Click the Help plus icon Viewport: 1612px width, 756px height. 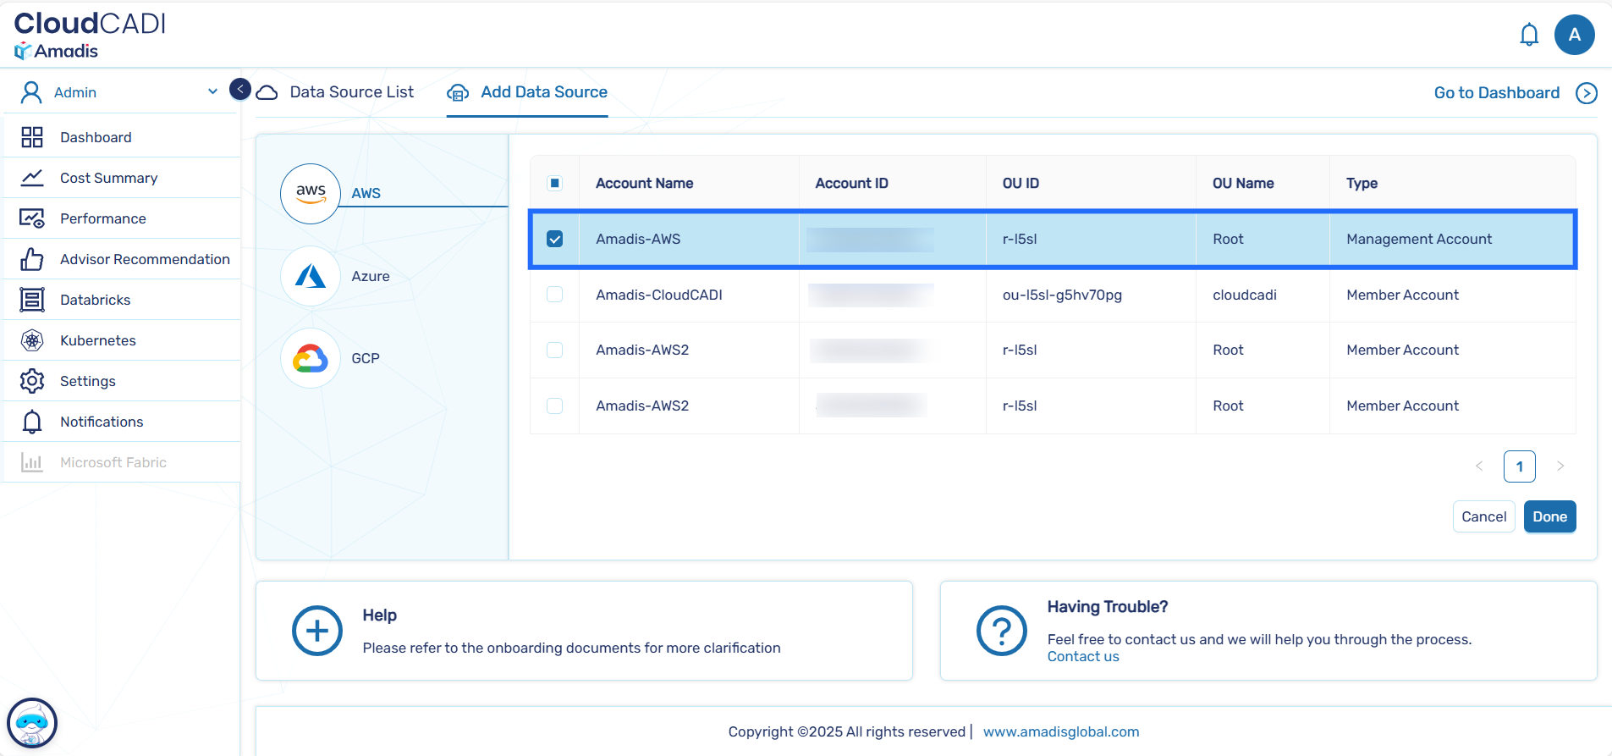click(x=316, y=631)
